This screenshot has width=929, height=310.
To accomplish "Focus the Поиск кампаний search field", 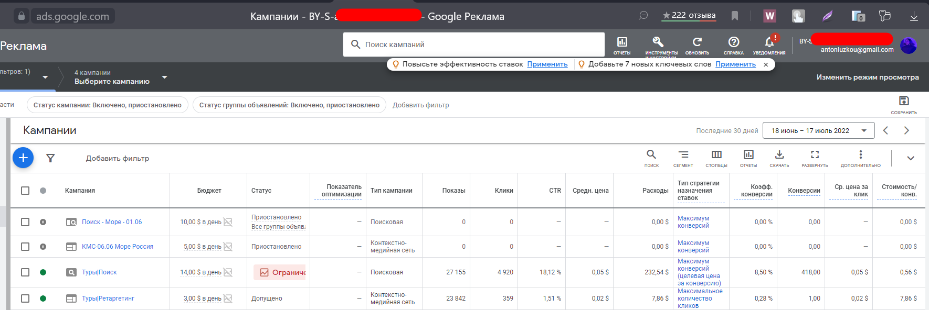I will coord(474,45).
